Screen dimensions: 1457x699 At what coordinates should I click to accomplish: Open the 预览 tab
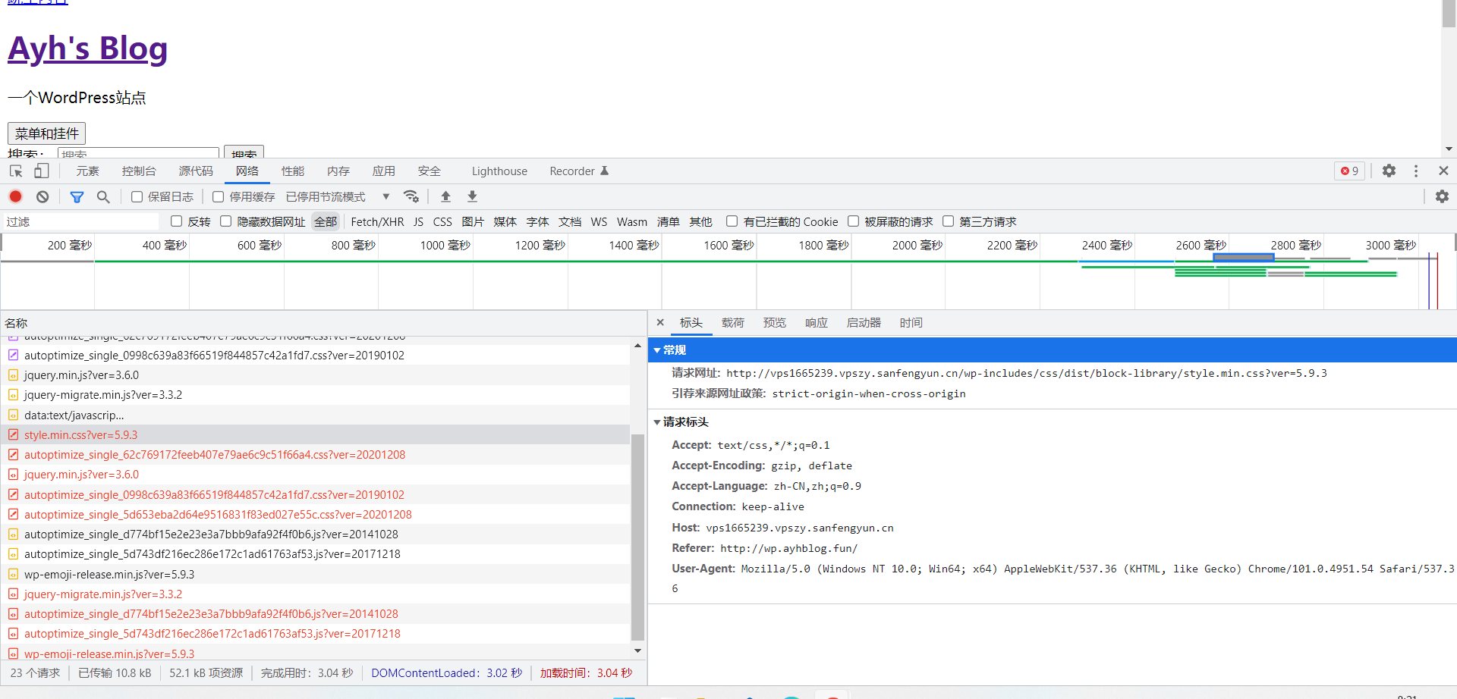click(775, 323)
